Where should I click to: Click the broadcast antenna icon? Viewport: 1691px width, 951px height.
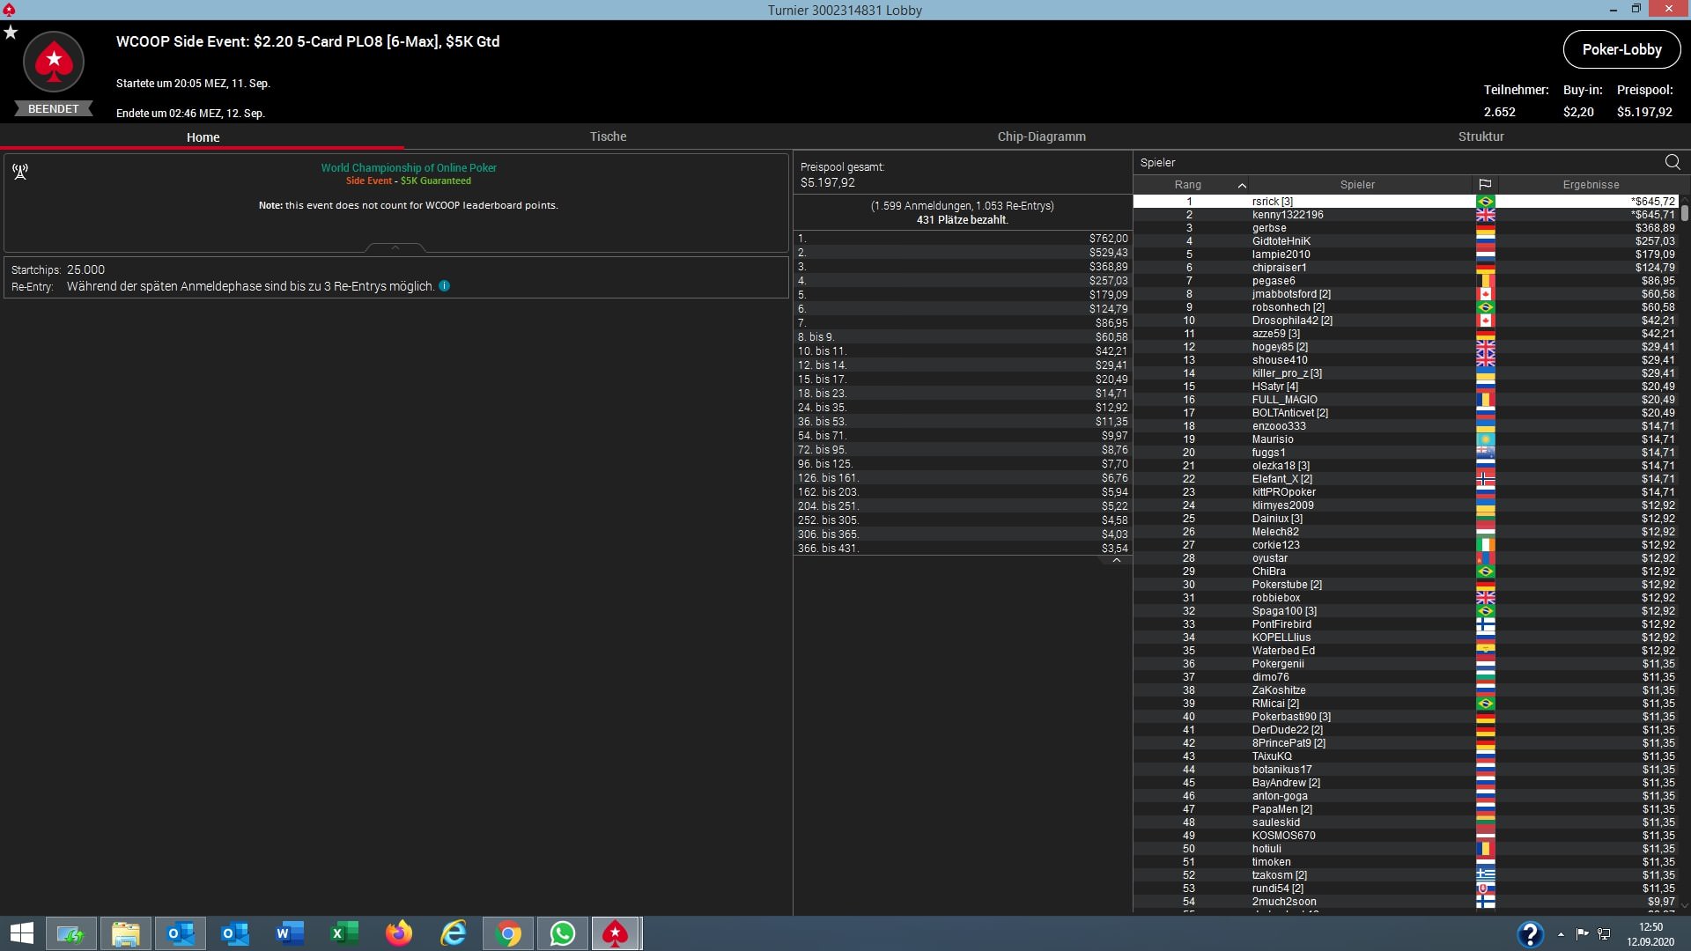(x=20, y=172)
